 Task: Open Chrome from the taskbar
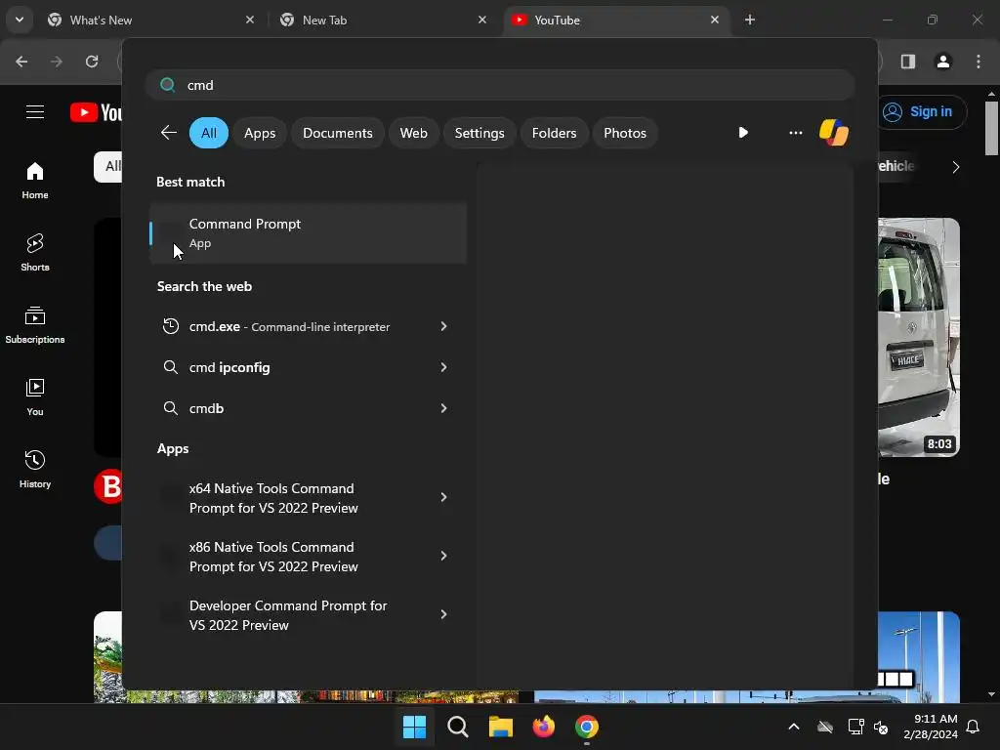click(x=587, y=727)
